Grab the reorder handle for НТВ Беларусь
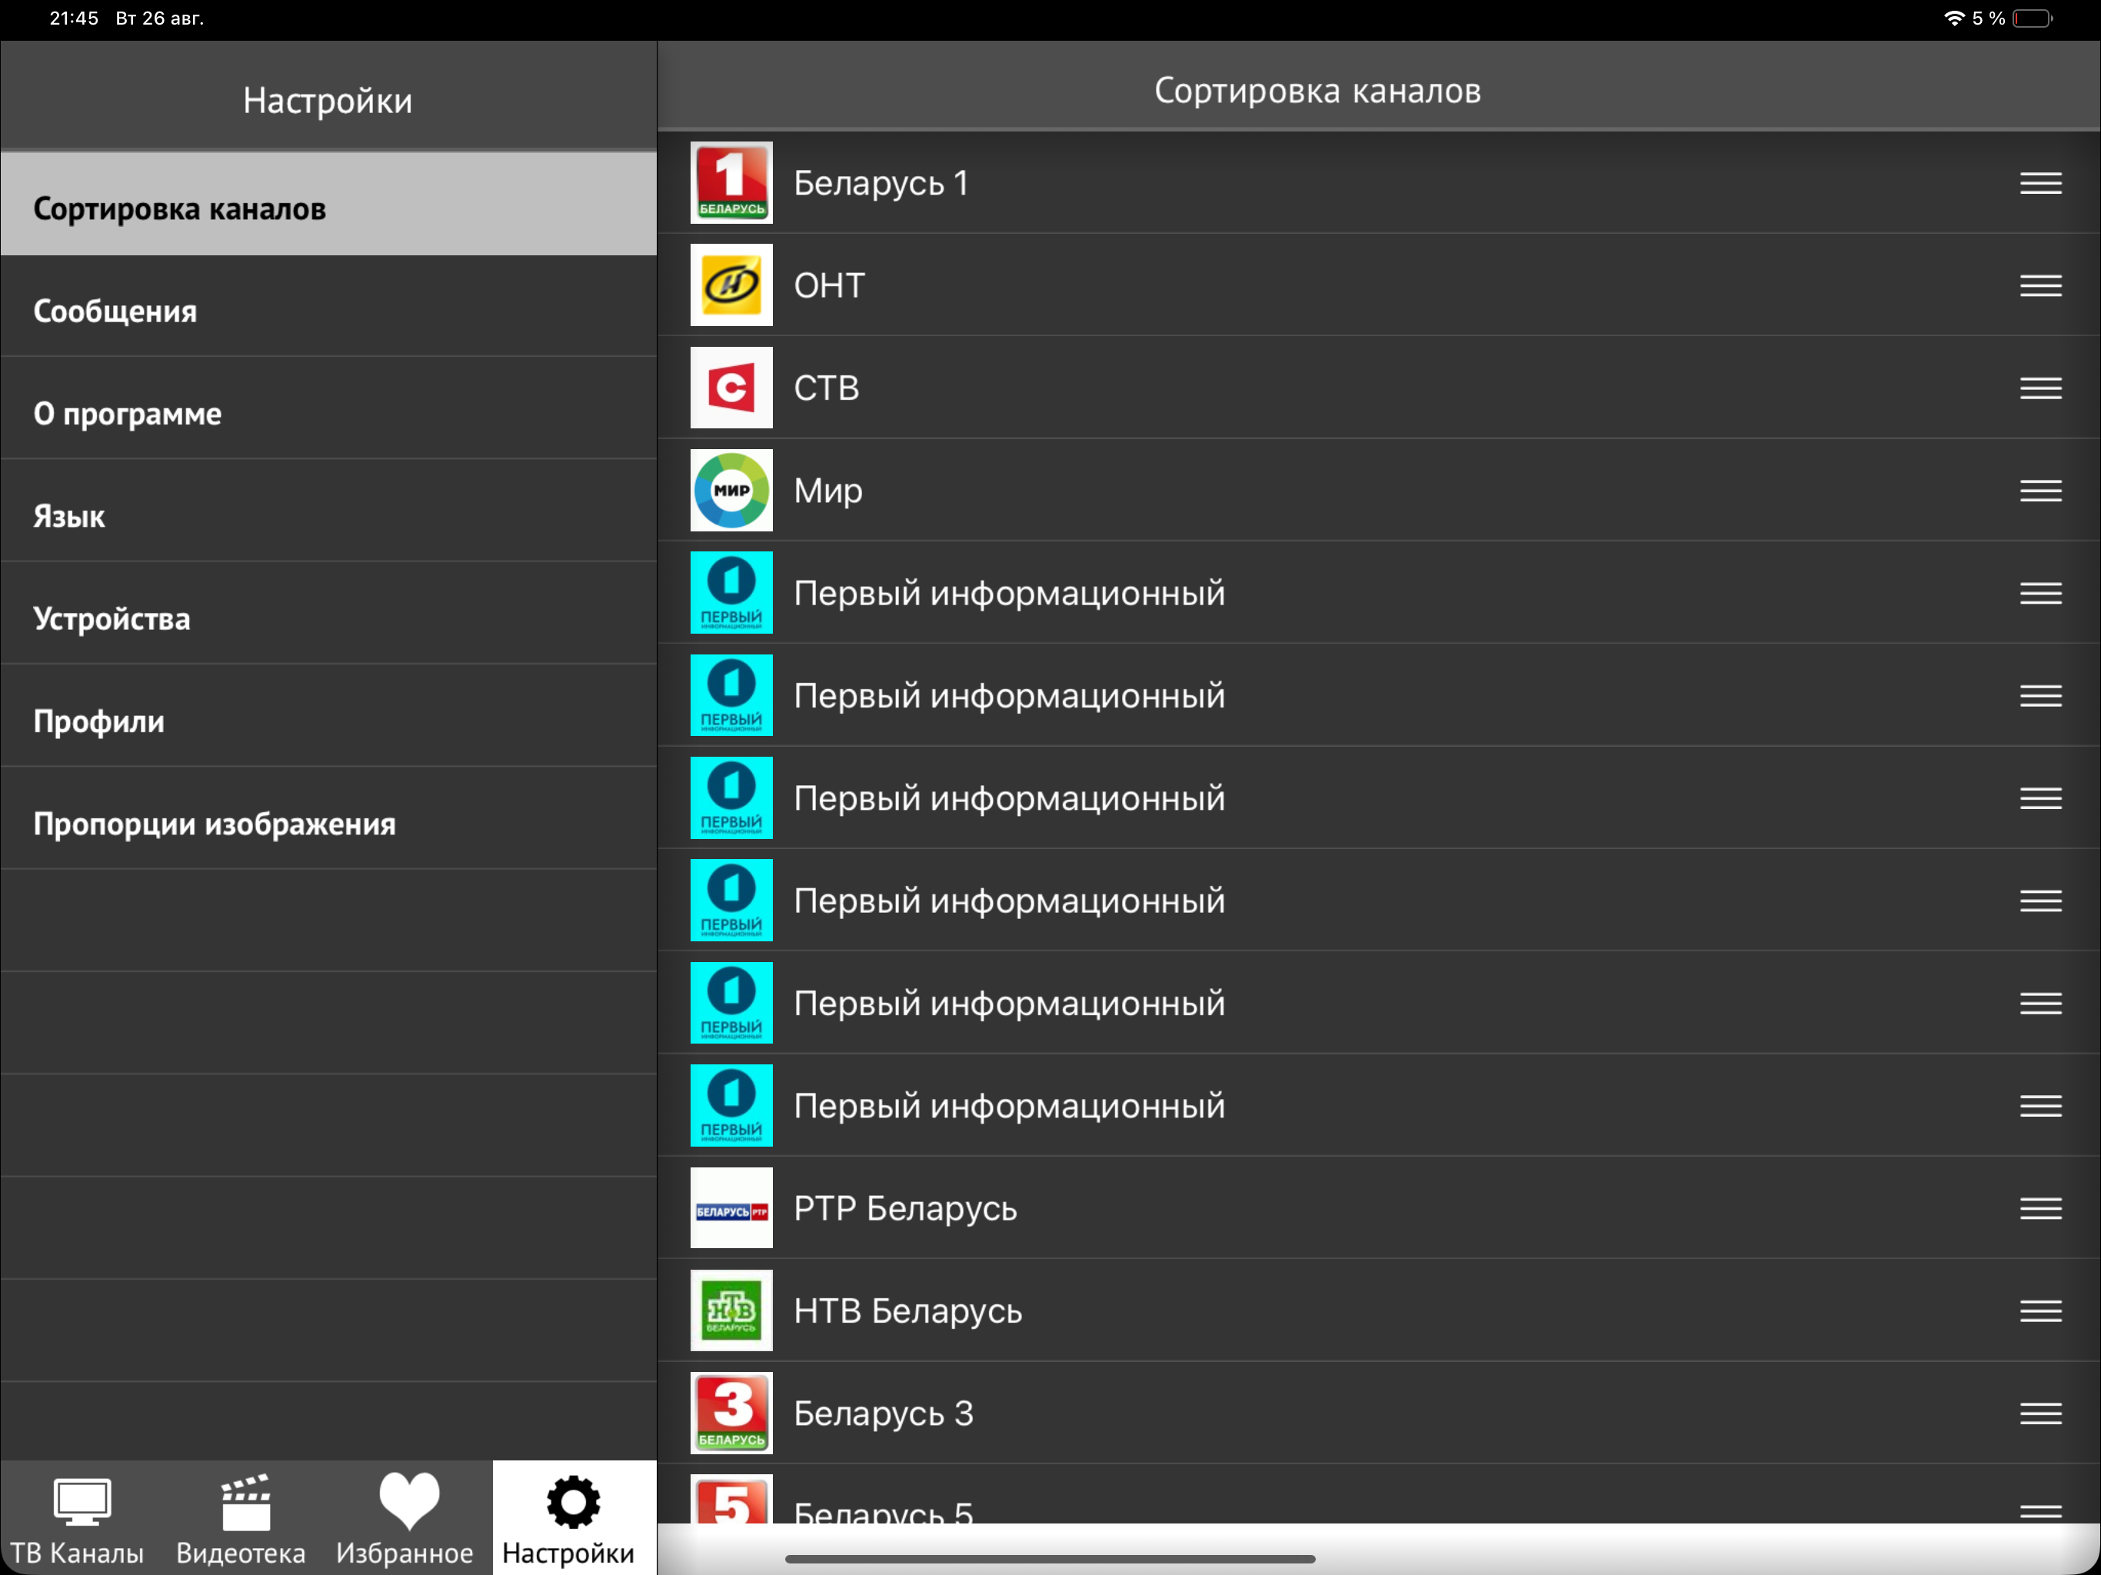This screenshot has height=1575, width=2101. click(x=2040, y=1311)
